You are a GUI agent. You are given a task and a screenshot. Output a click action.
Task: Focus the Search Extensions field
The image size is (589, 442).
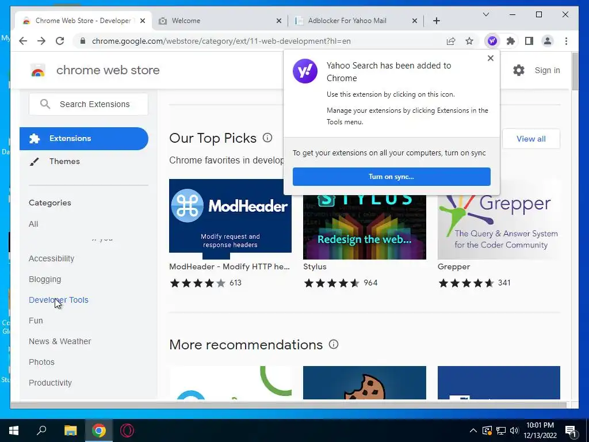click(88, 104)
